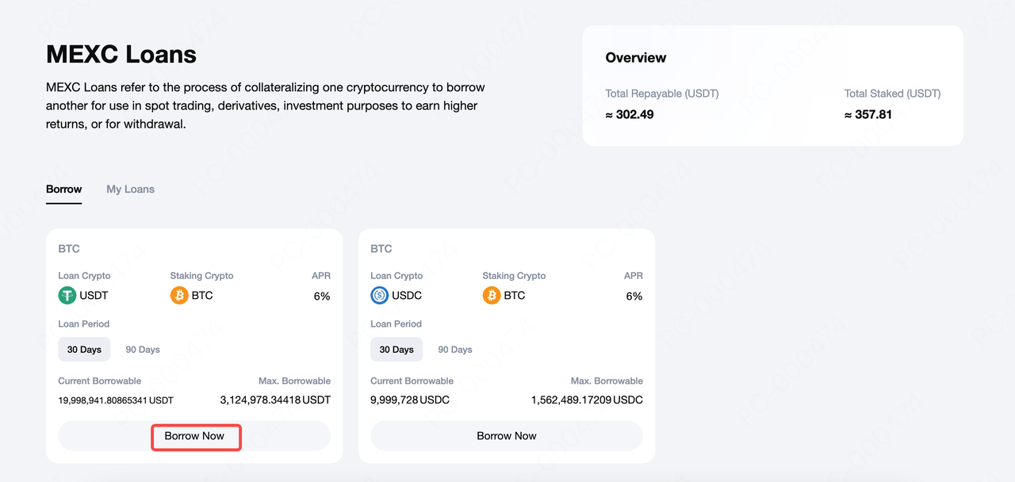Switch to the My Loans tab

coord(130,189)
